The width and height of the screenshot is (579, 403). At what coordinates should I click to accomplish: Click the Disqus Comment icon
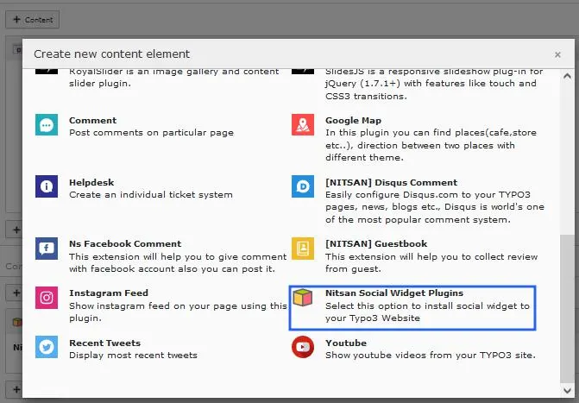(x=303, y=186)
